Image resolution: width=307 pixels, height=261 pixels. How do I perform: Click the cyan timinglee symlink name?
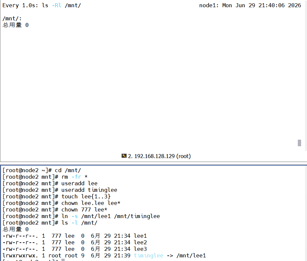coord(148,255)
